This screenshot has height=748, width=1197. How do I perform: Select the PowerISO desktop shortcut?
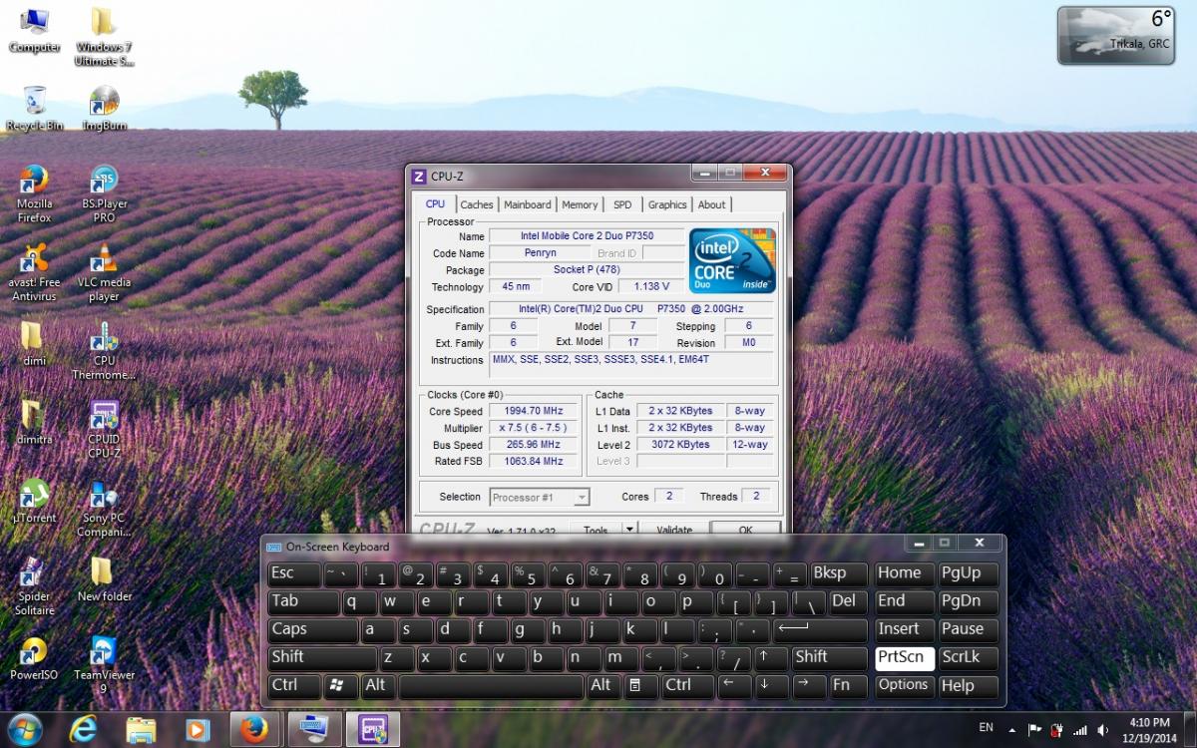35,658
